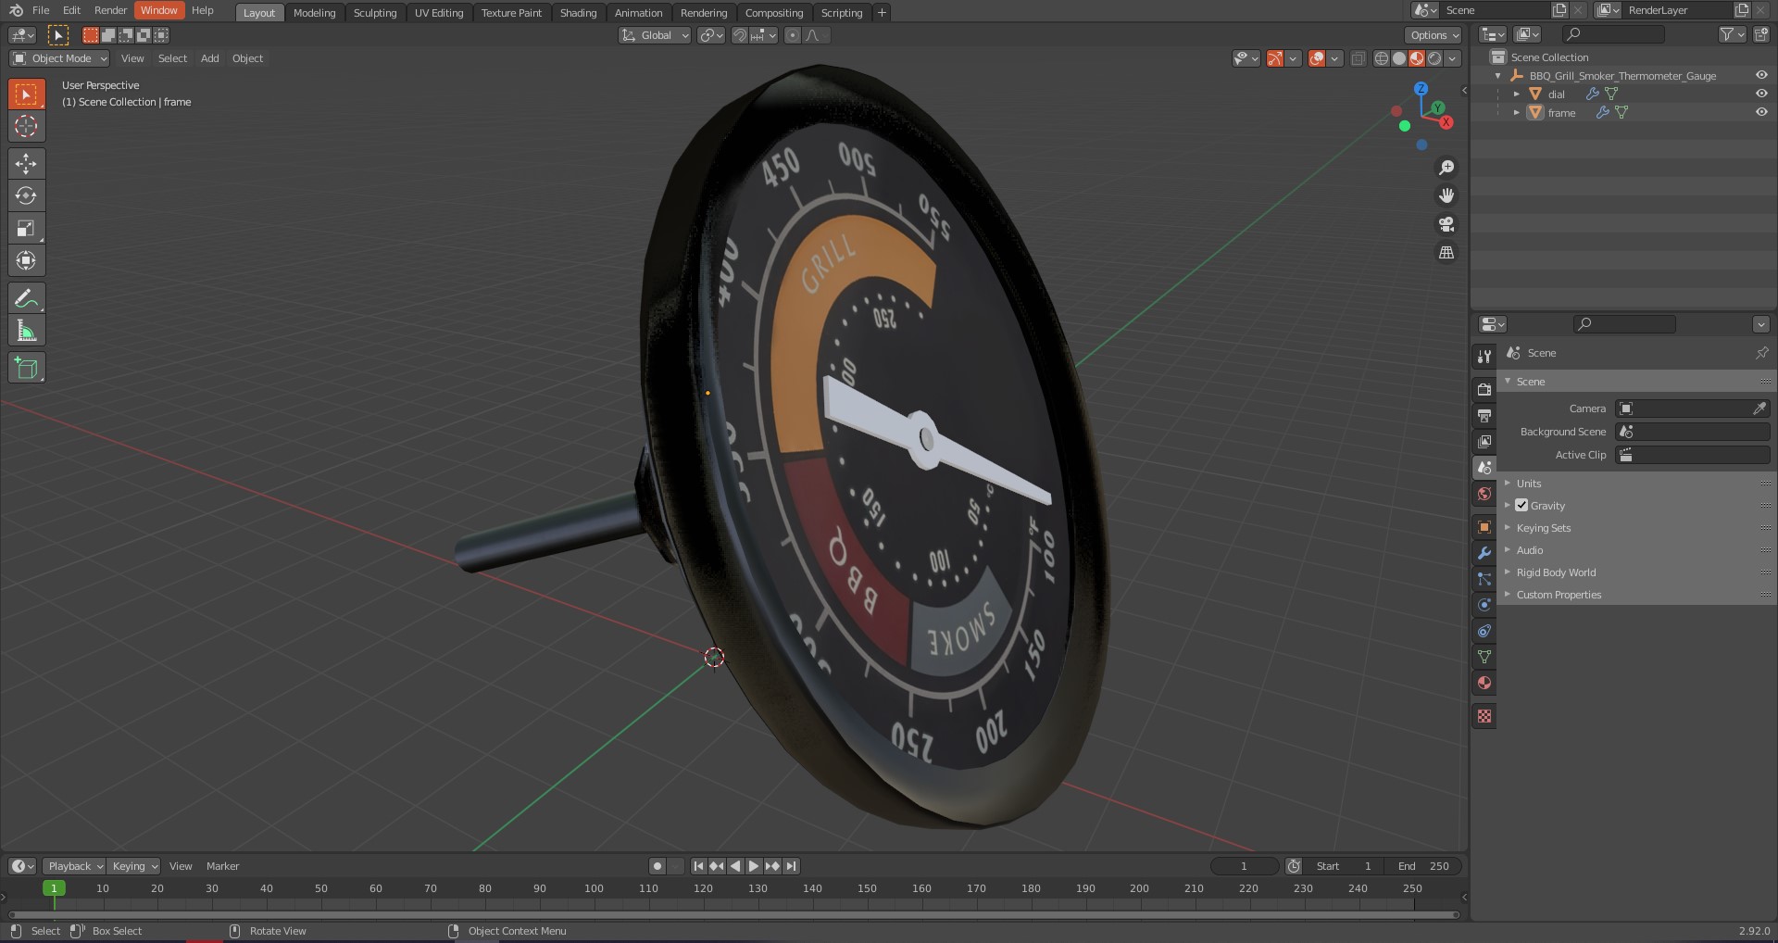
Task: Jump to the timeline end frame
Action: click(791, 866)
